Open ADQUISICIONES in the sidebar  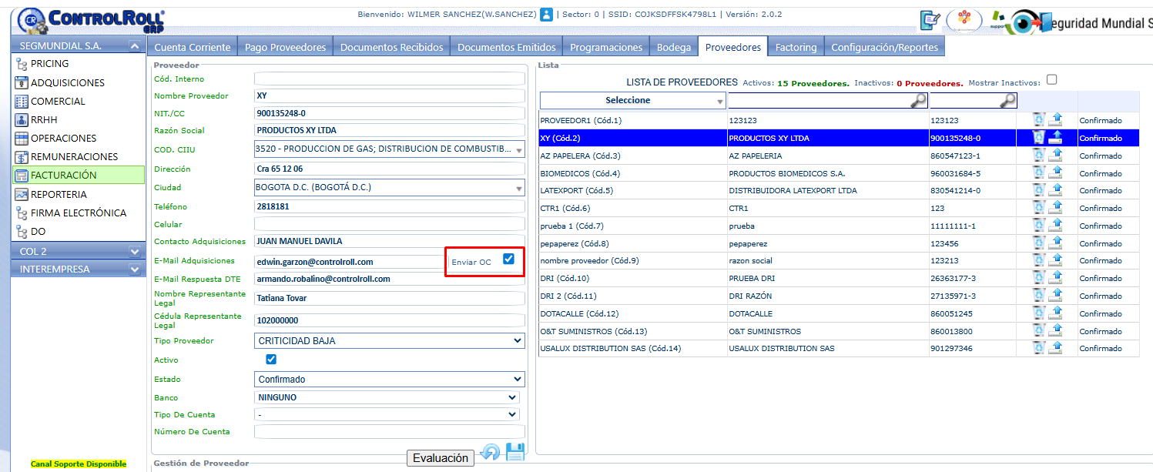coord(68,82)
